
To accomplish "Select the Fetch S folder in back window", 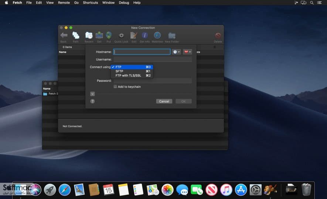I will [x=51, y=94].
